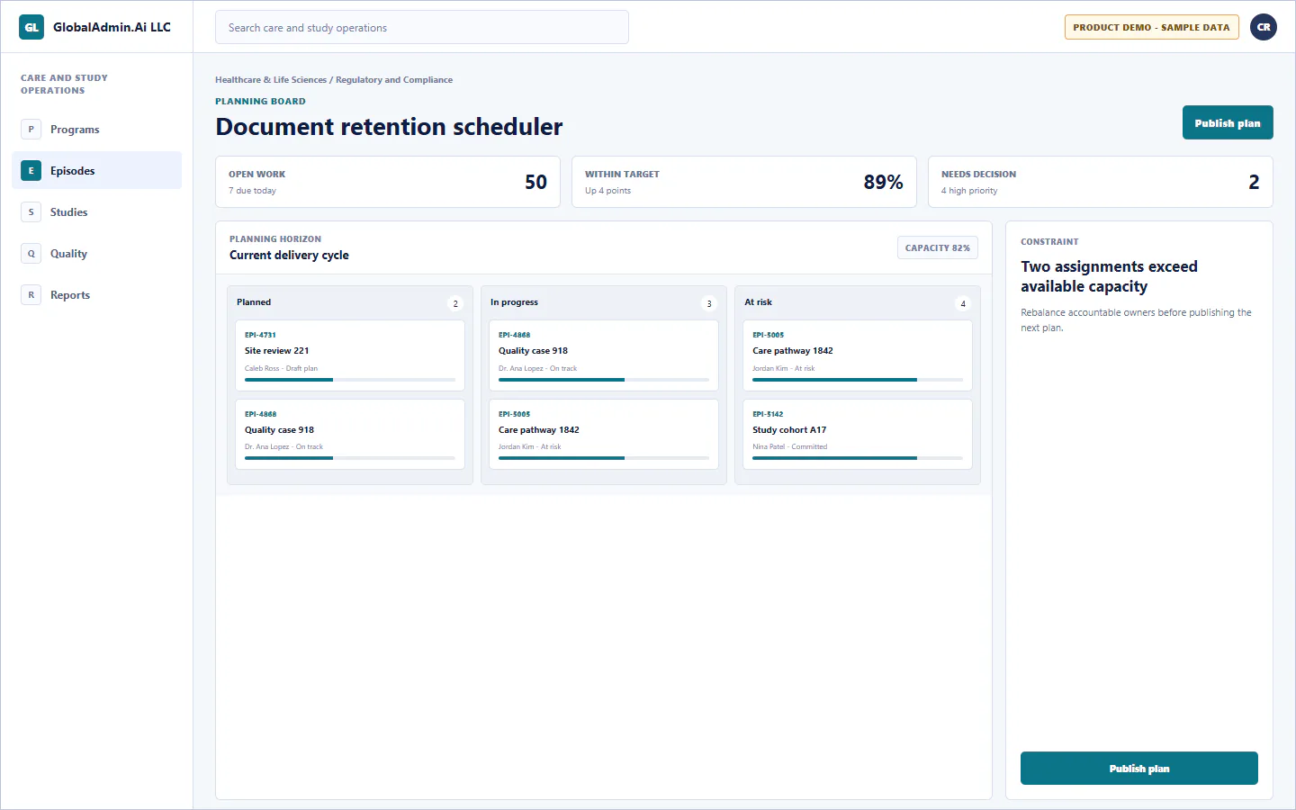Click Current delivery cycle heading
The width and height of the screenshot is (1296, 810).
tap(289, 255)
